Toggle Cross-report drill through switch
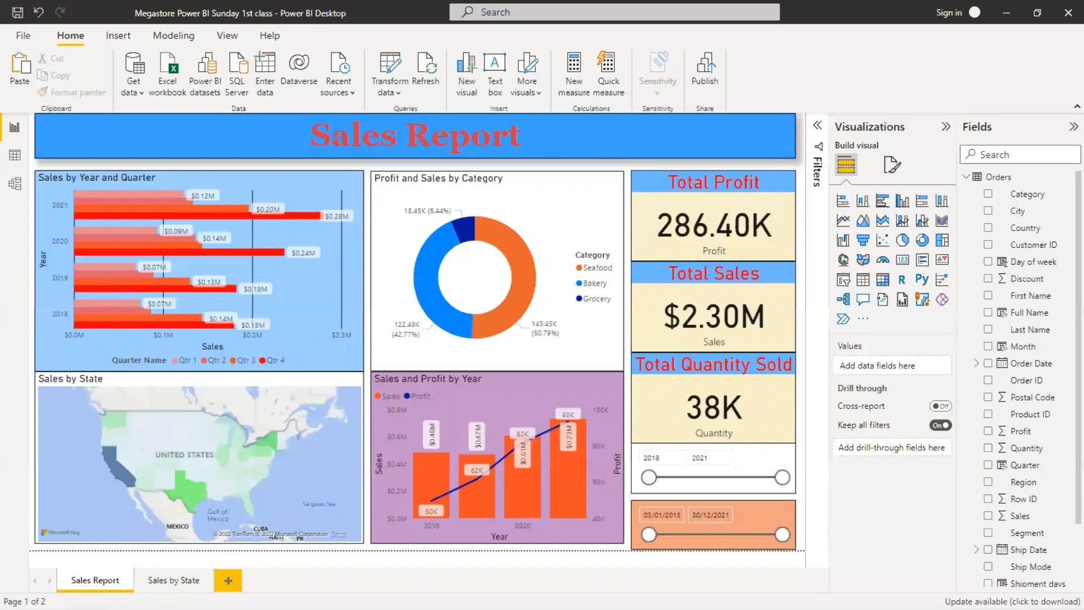 coord(940,406)
